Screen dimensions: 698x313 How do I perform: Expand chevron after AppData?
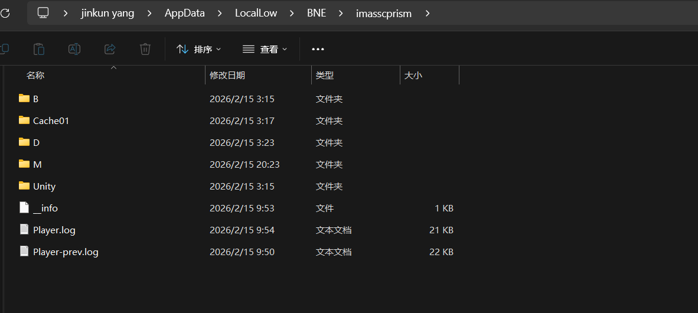[x=220, y=14]
